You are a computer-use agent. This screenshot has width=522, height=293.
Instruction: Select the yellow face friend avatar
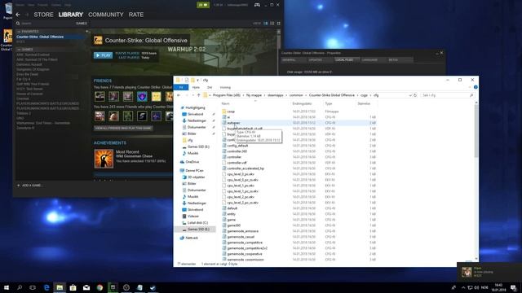point(156,96)
